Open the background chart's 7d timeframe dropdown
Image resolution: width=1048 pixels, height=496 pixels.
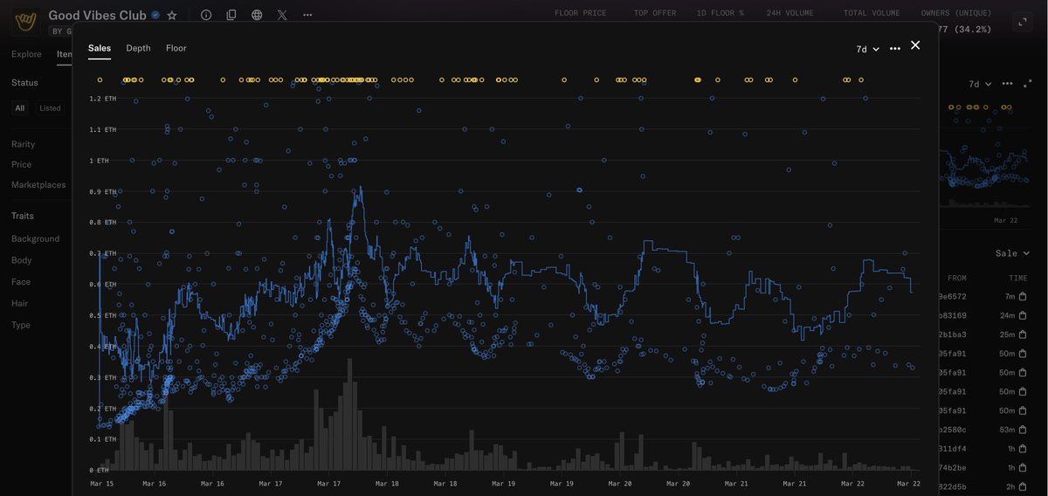point(981,84)
